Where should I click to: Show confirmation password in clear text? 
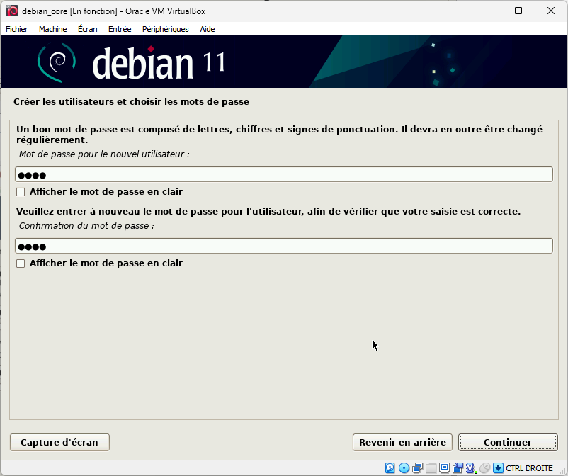[x=21, y=263]
